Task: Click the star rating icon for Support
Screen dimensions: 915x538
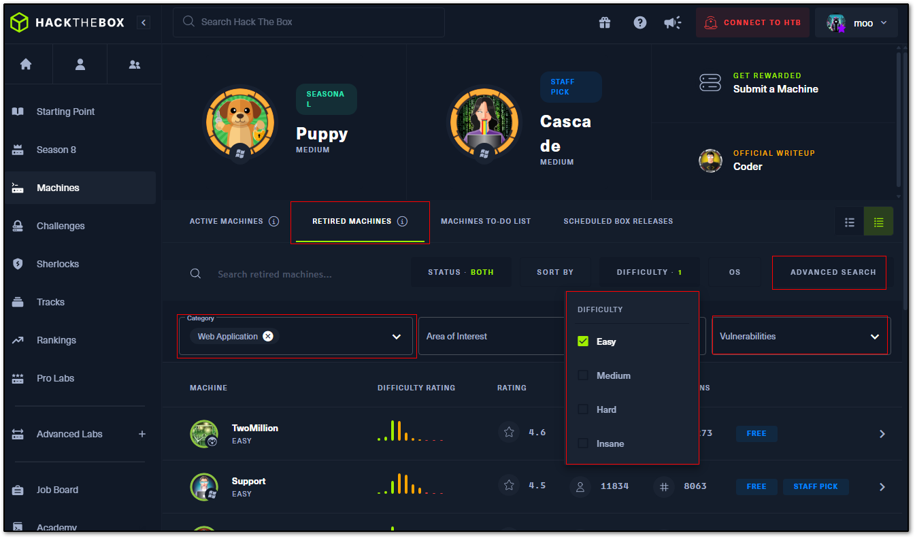Action: (x=508, y=485)
